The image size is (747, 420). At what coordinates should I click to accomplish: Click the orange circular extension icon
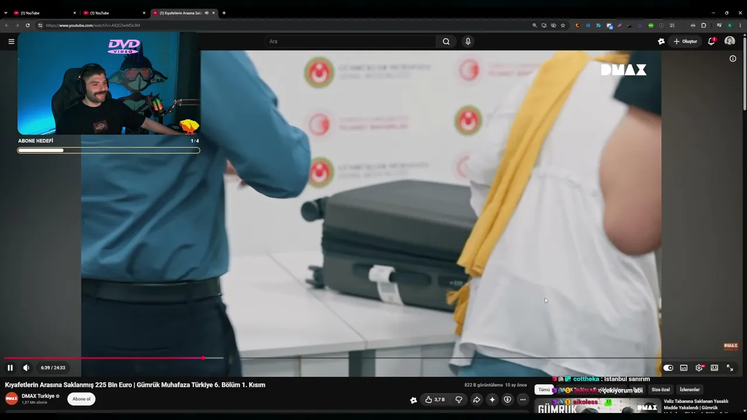click(x=577, y=26)
